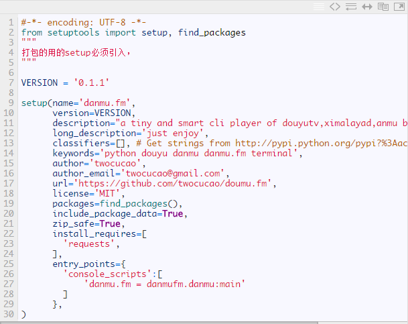Expand code width with the double-arrow icon
The image size is (408, 324).
pyautogui.click(x=367, y=7)
